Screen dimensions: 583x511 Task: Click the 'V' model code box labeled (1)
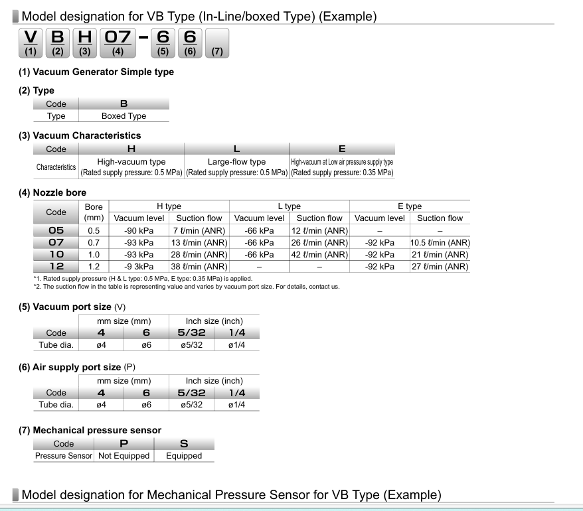30,42
